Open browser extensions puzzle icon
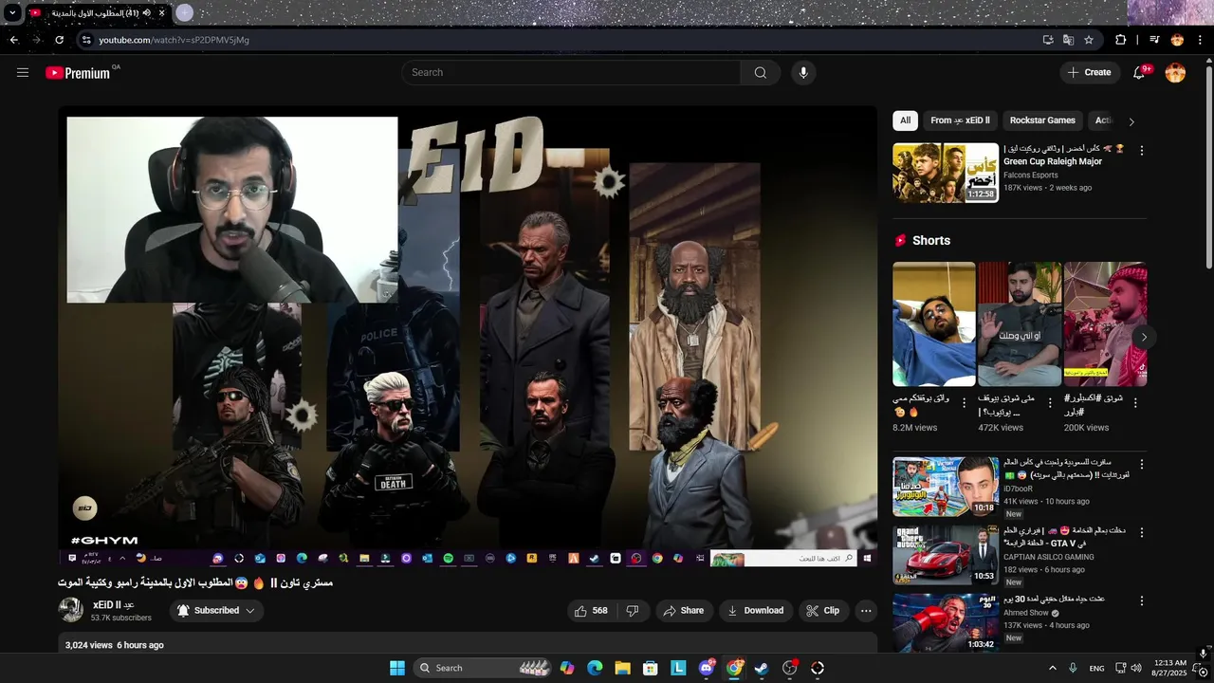Viewport: 1214px width, 683px height. (x=1121, y=40)
